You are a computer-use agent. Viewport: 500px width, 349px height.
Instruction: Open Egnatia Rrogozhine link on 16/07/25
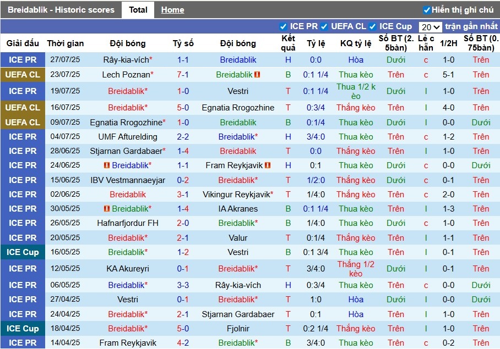click(x=238, y=108)
